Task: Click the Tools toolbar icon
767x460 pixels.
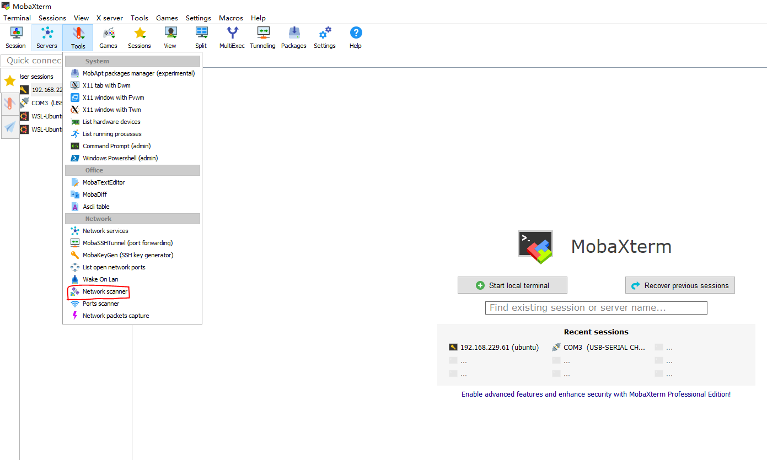Action: pos(78,38)
